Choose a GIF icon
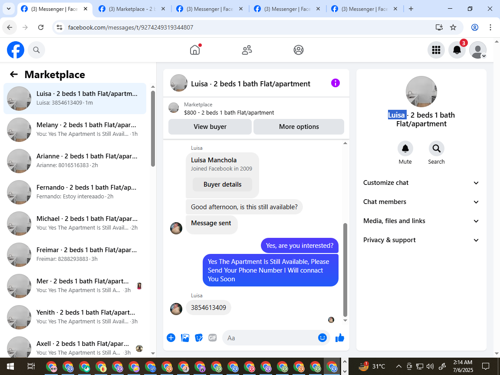The image size is (500, 375). point(213,338)
